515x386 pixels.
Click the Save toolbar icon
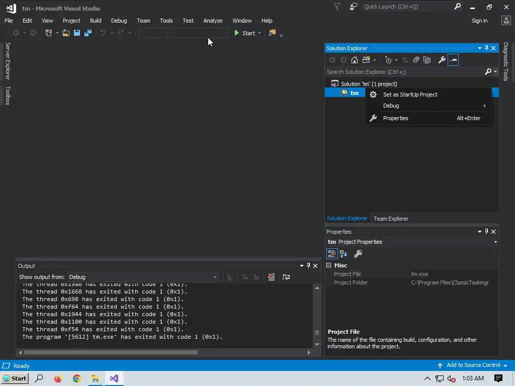point(76,33)
